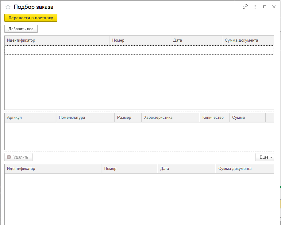Click bottom table Сумма документа header
The width and height of the screenshot is (281, 225).
(x=245, y=169)
